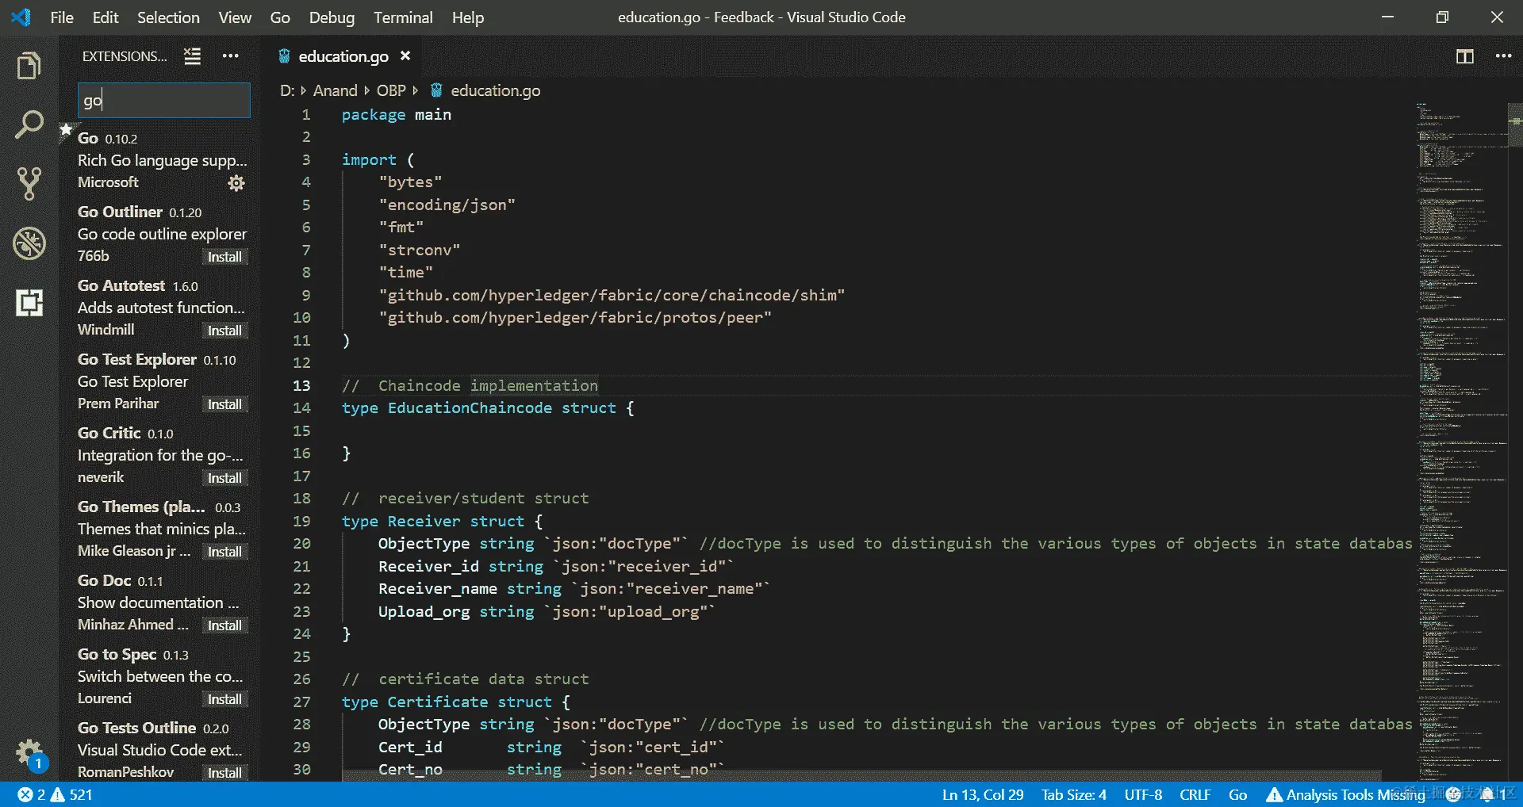Screen dimensions: 1523x807
Task: Click the Ln 13, Col 29 cursor position
Action: (983, 794)
